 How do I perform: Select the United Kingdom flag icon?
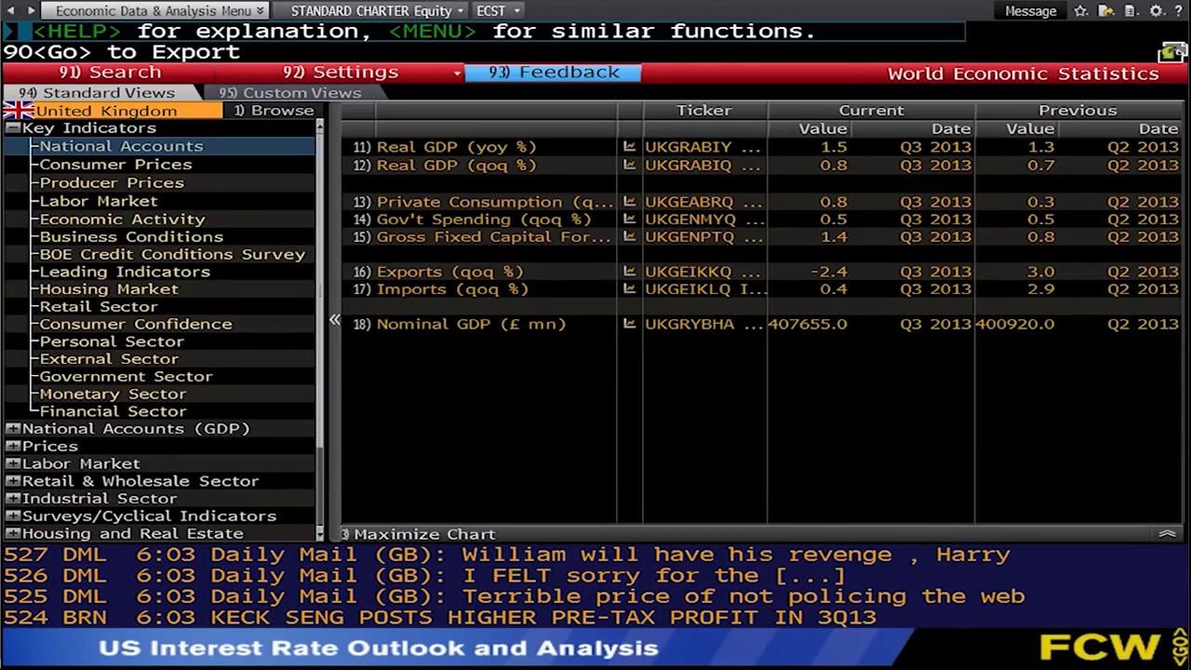17,110
